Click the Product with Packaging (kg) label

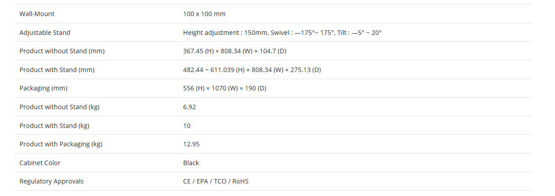tap(61, 144)
